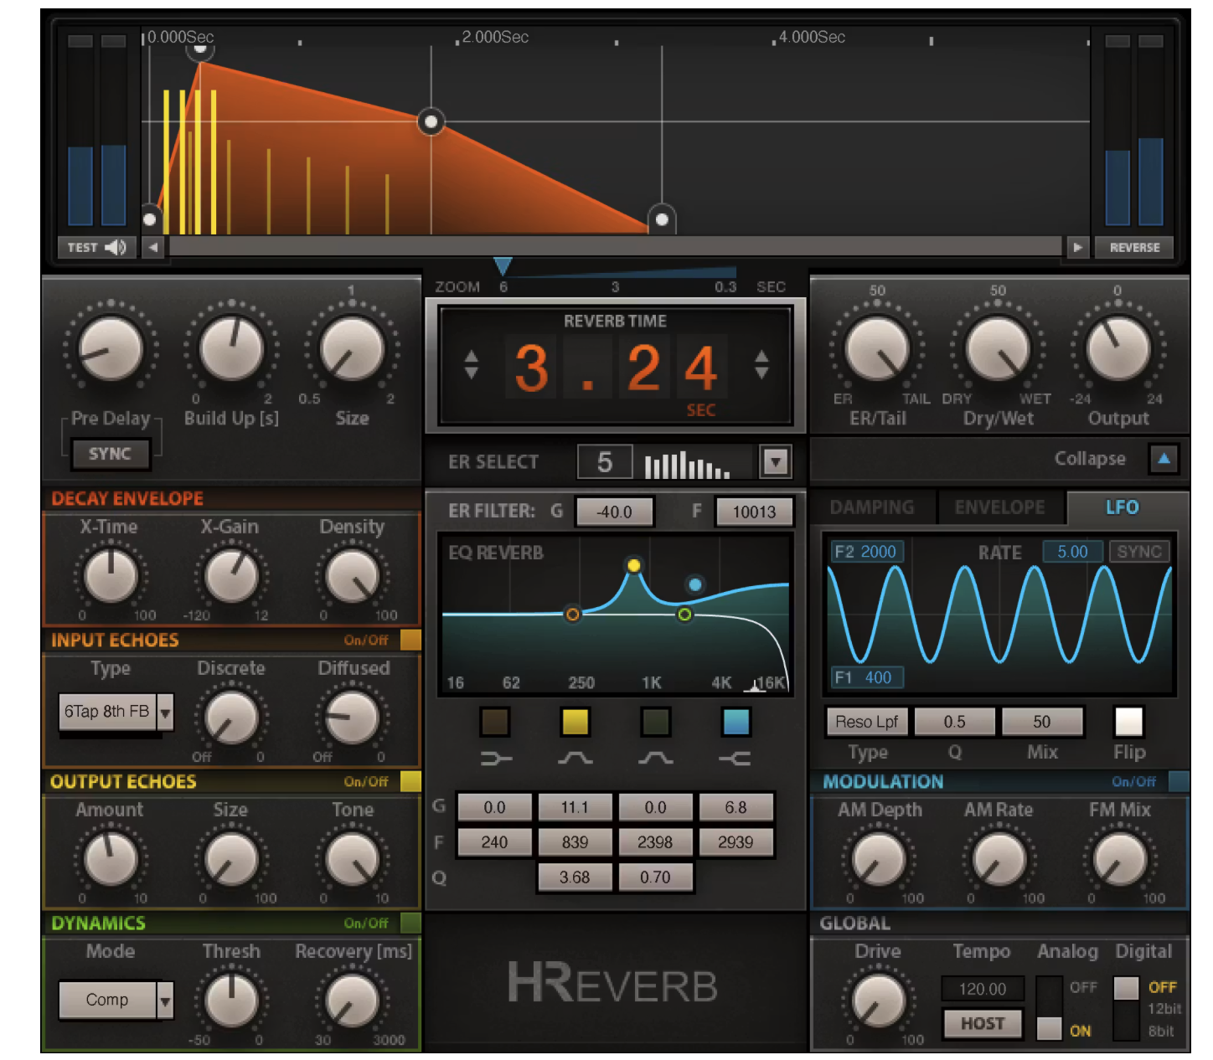Image resolution: width=1213 pixels, height=1060 pixels.
Task: Click the Tempo value 120.00
Action: [983, 989]
